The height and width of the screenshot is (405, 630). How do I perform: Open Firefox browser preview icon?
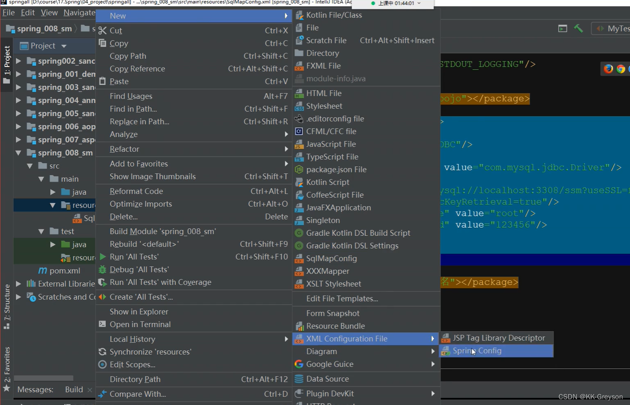[608, 69]
